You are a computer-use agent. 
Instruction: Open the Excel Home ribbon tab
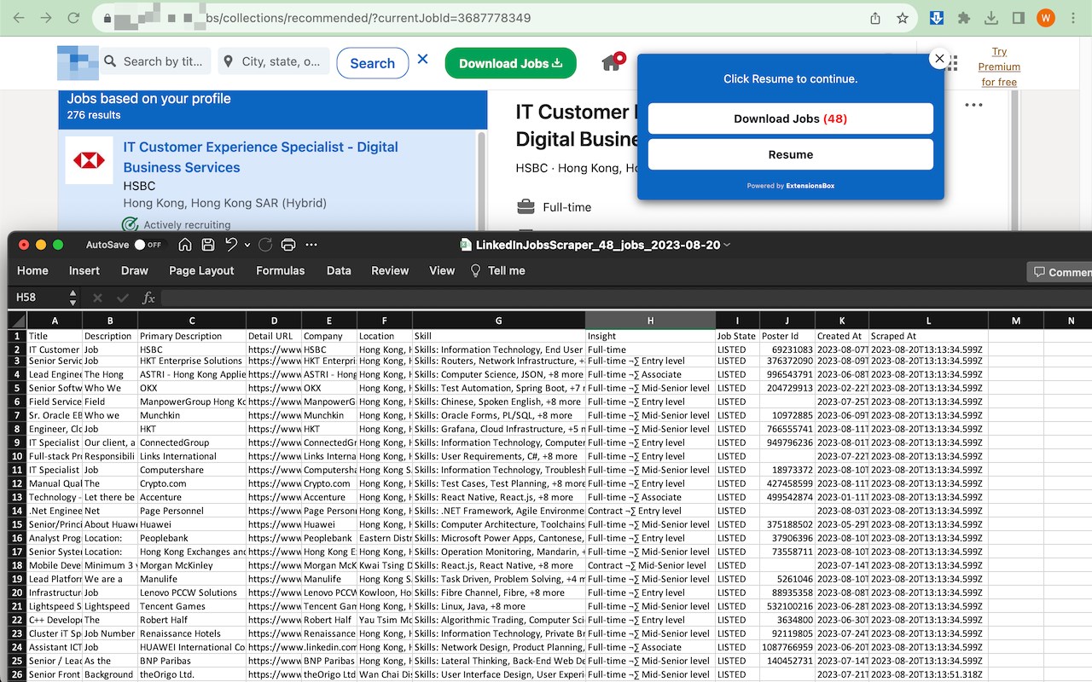[x=32, y=270]
